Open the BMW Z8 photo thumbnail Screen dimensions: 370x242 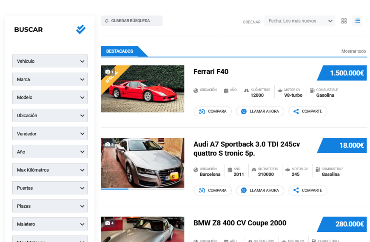click(x=142, y=229)
